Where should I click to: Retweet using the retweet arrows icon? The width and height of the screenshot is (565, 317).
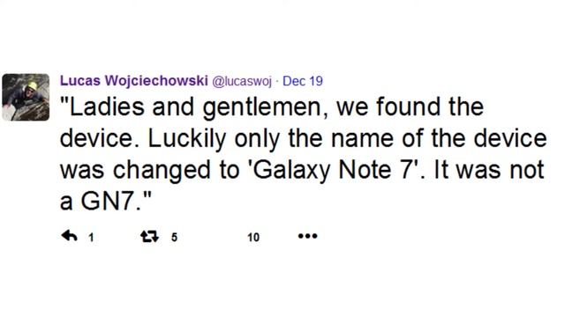(149, 236)
